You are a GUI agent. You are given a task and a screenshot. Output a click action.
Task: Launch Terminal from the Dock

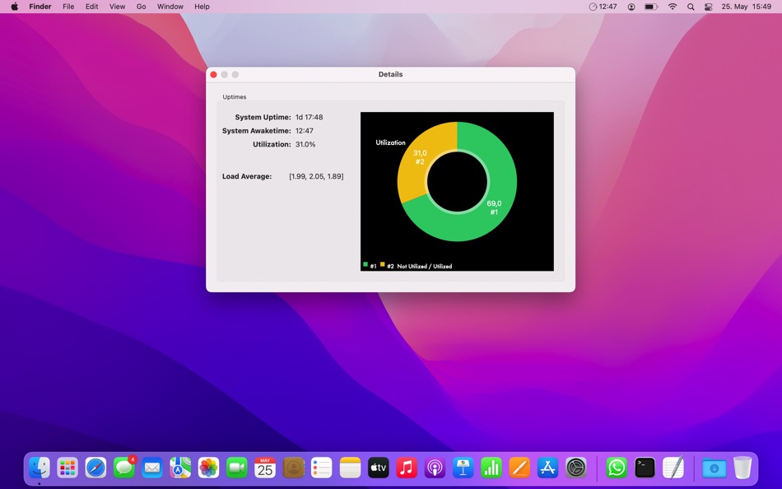click(645, 468)
